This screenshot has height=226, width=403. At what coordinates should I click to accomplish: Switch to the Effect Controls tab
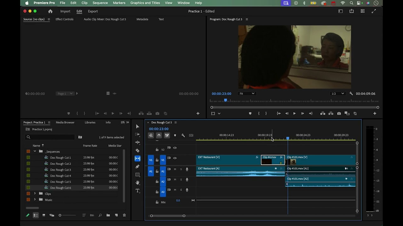(65, 19)
